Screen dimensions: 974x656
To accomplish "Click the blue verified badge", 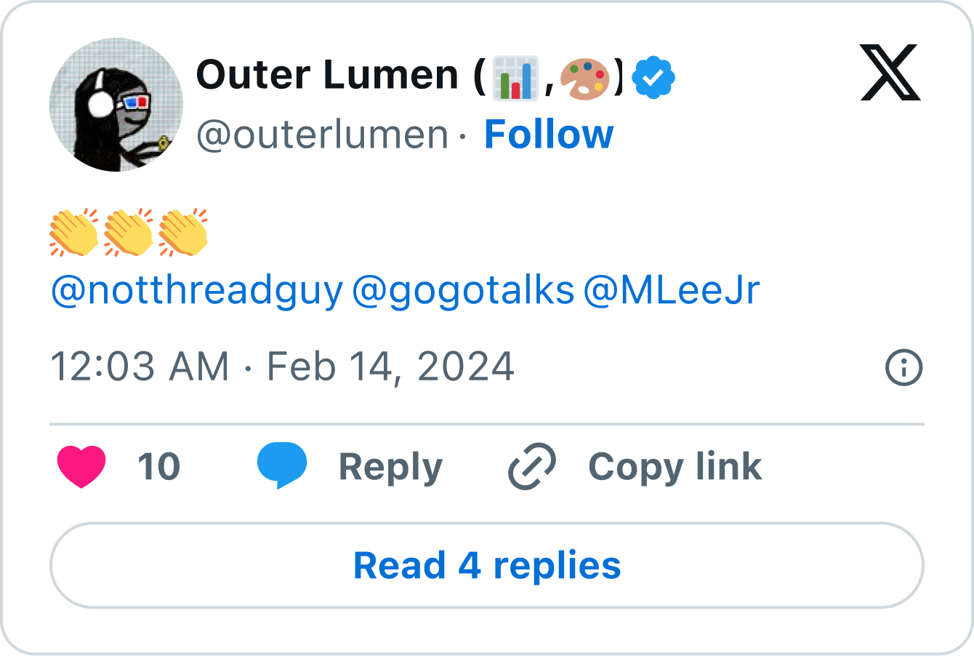I will pyautogui.click(x=654, y=77).
